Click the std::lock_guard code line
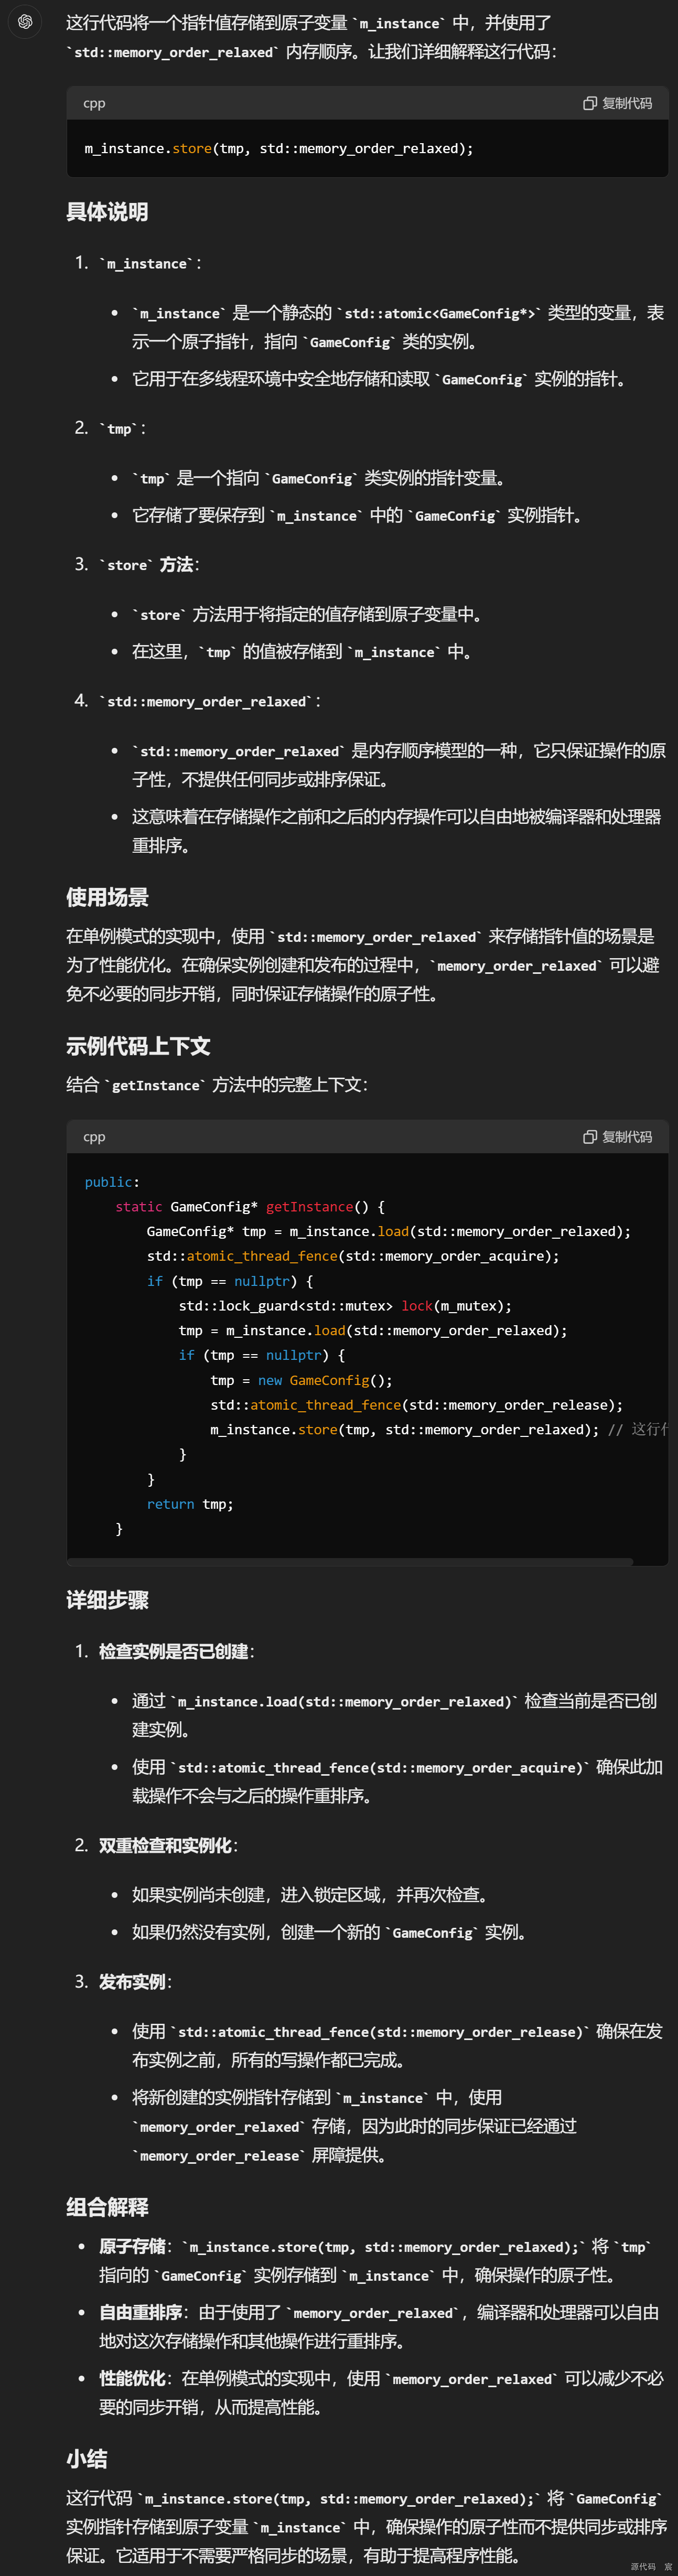Viewport: 678px width, 2576px height. coord(345,1306)
